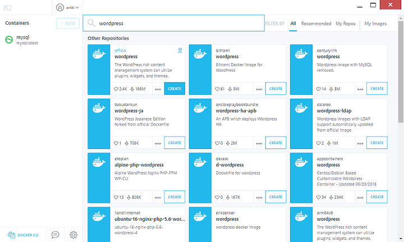404x242 pixels.
Task: Click the vertical scrollbar thumb
Action: click(401, 72)
